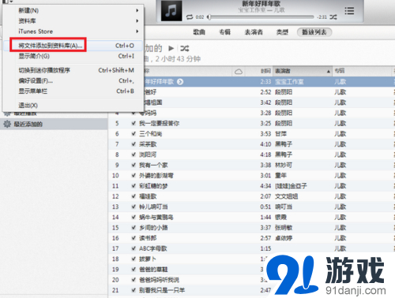Click the arrow icon in the highlighted song row

pyautogui.click(x=180, y=82)
